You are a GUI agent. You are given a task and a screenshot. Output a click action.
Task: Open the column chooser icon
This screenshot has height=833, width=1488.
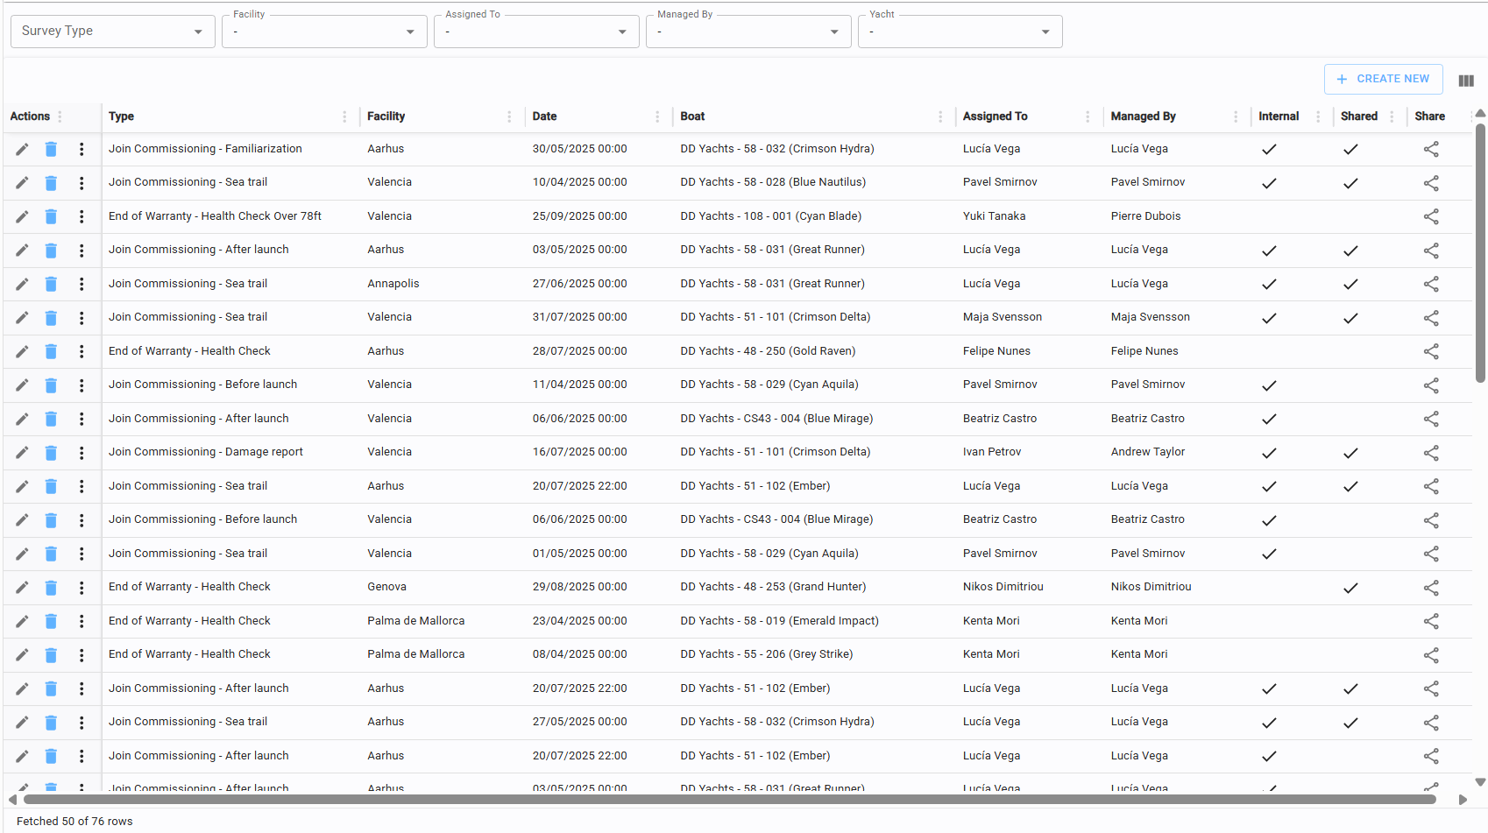click(1465, 81)
